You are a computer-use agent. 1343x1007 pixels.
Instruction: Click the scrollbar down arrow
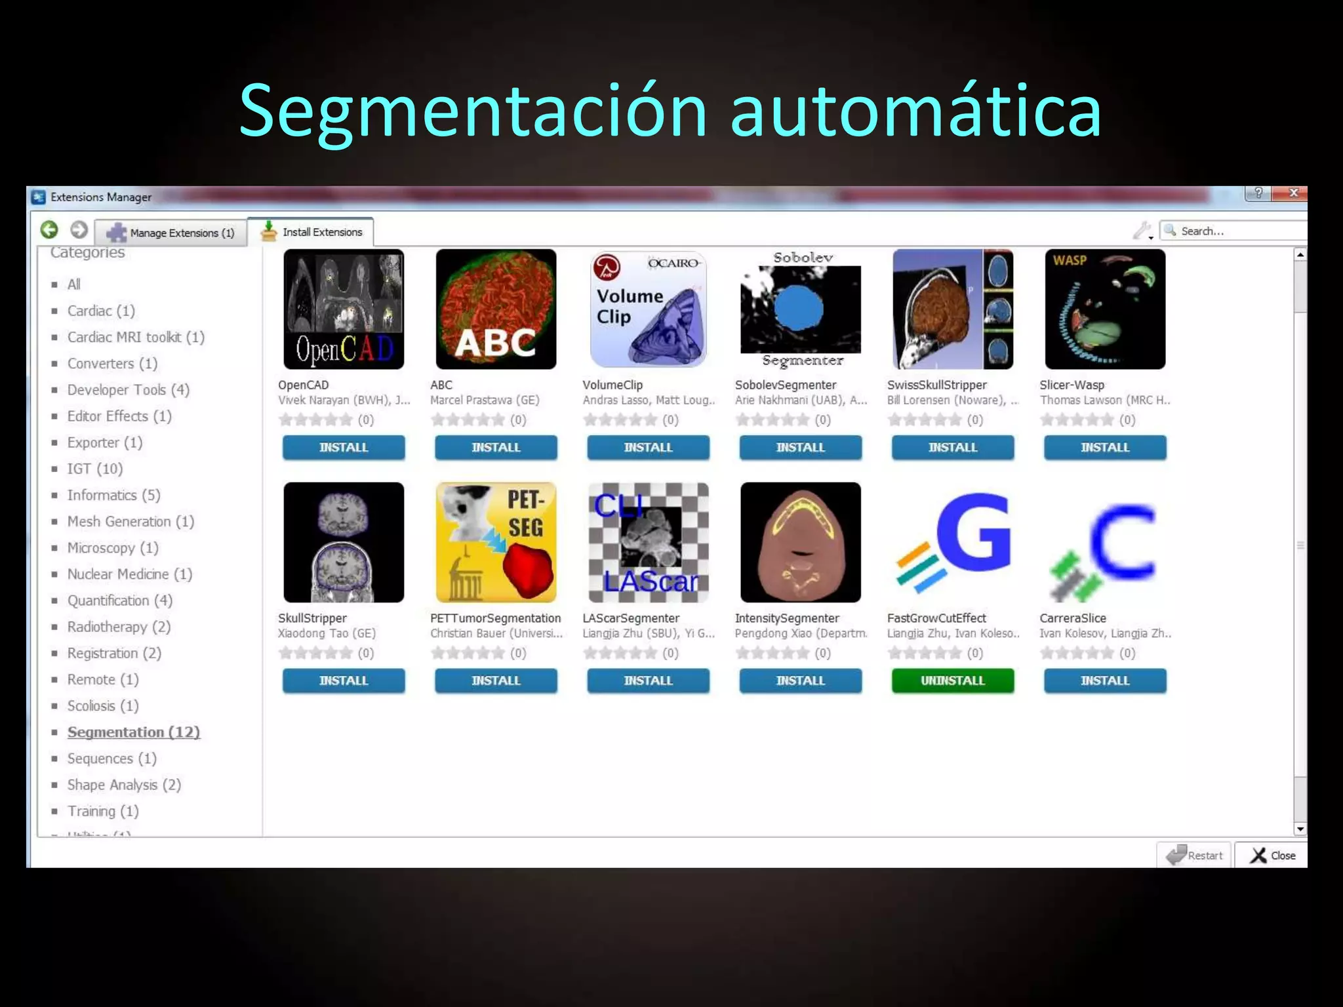pyautogui.click(x=1300, y=829)
